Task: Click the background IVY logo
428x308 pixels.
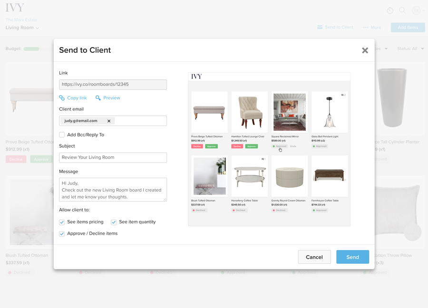Action: coord(15,8)
